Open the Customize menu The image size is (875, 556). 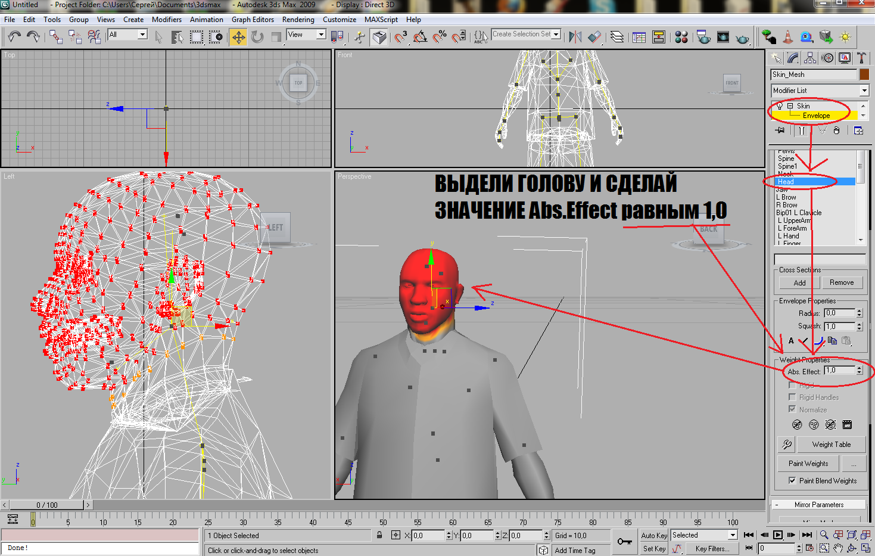pos(339,20)
